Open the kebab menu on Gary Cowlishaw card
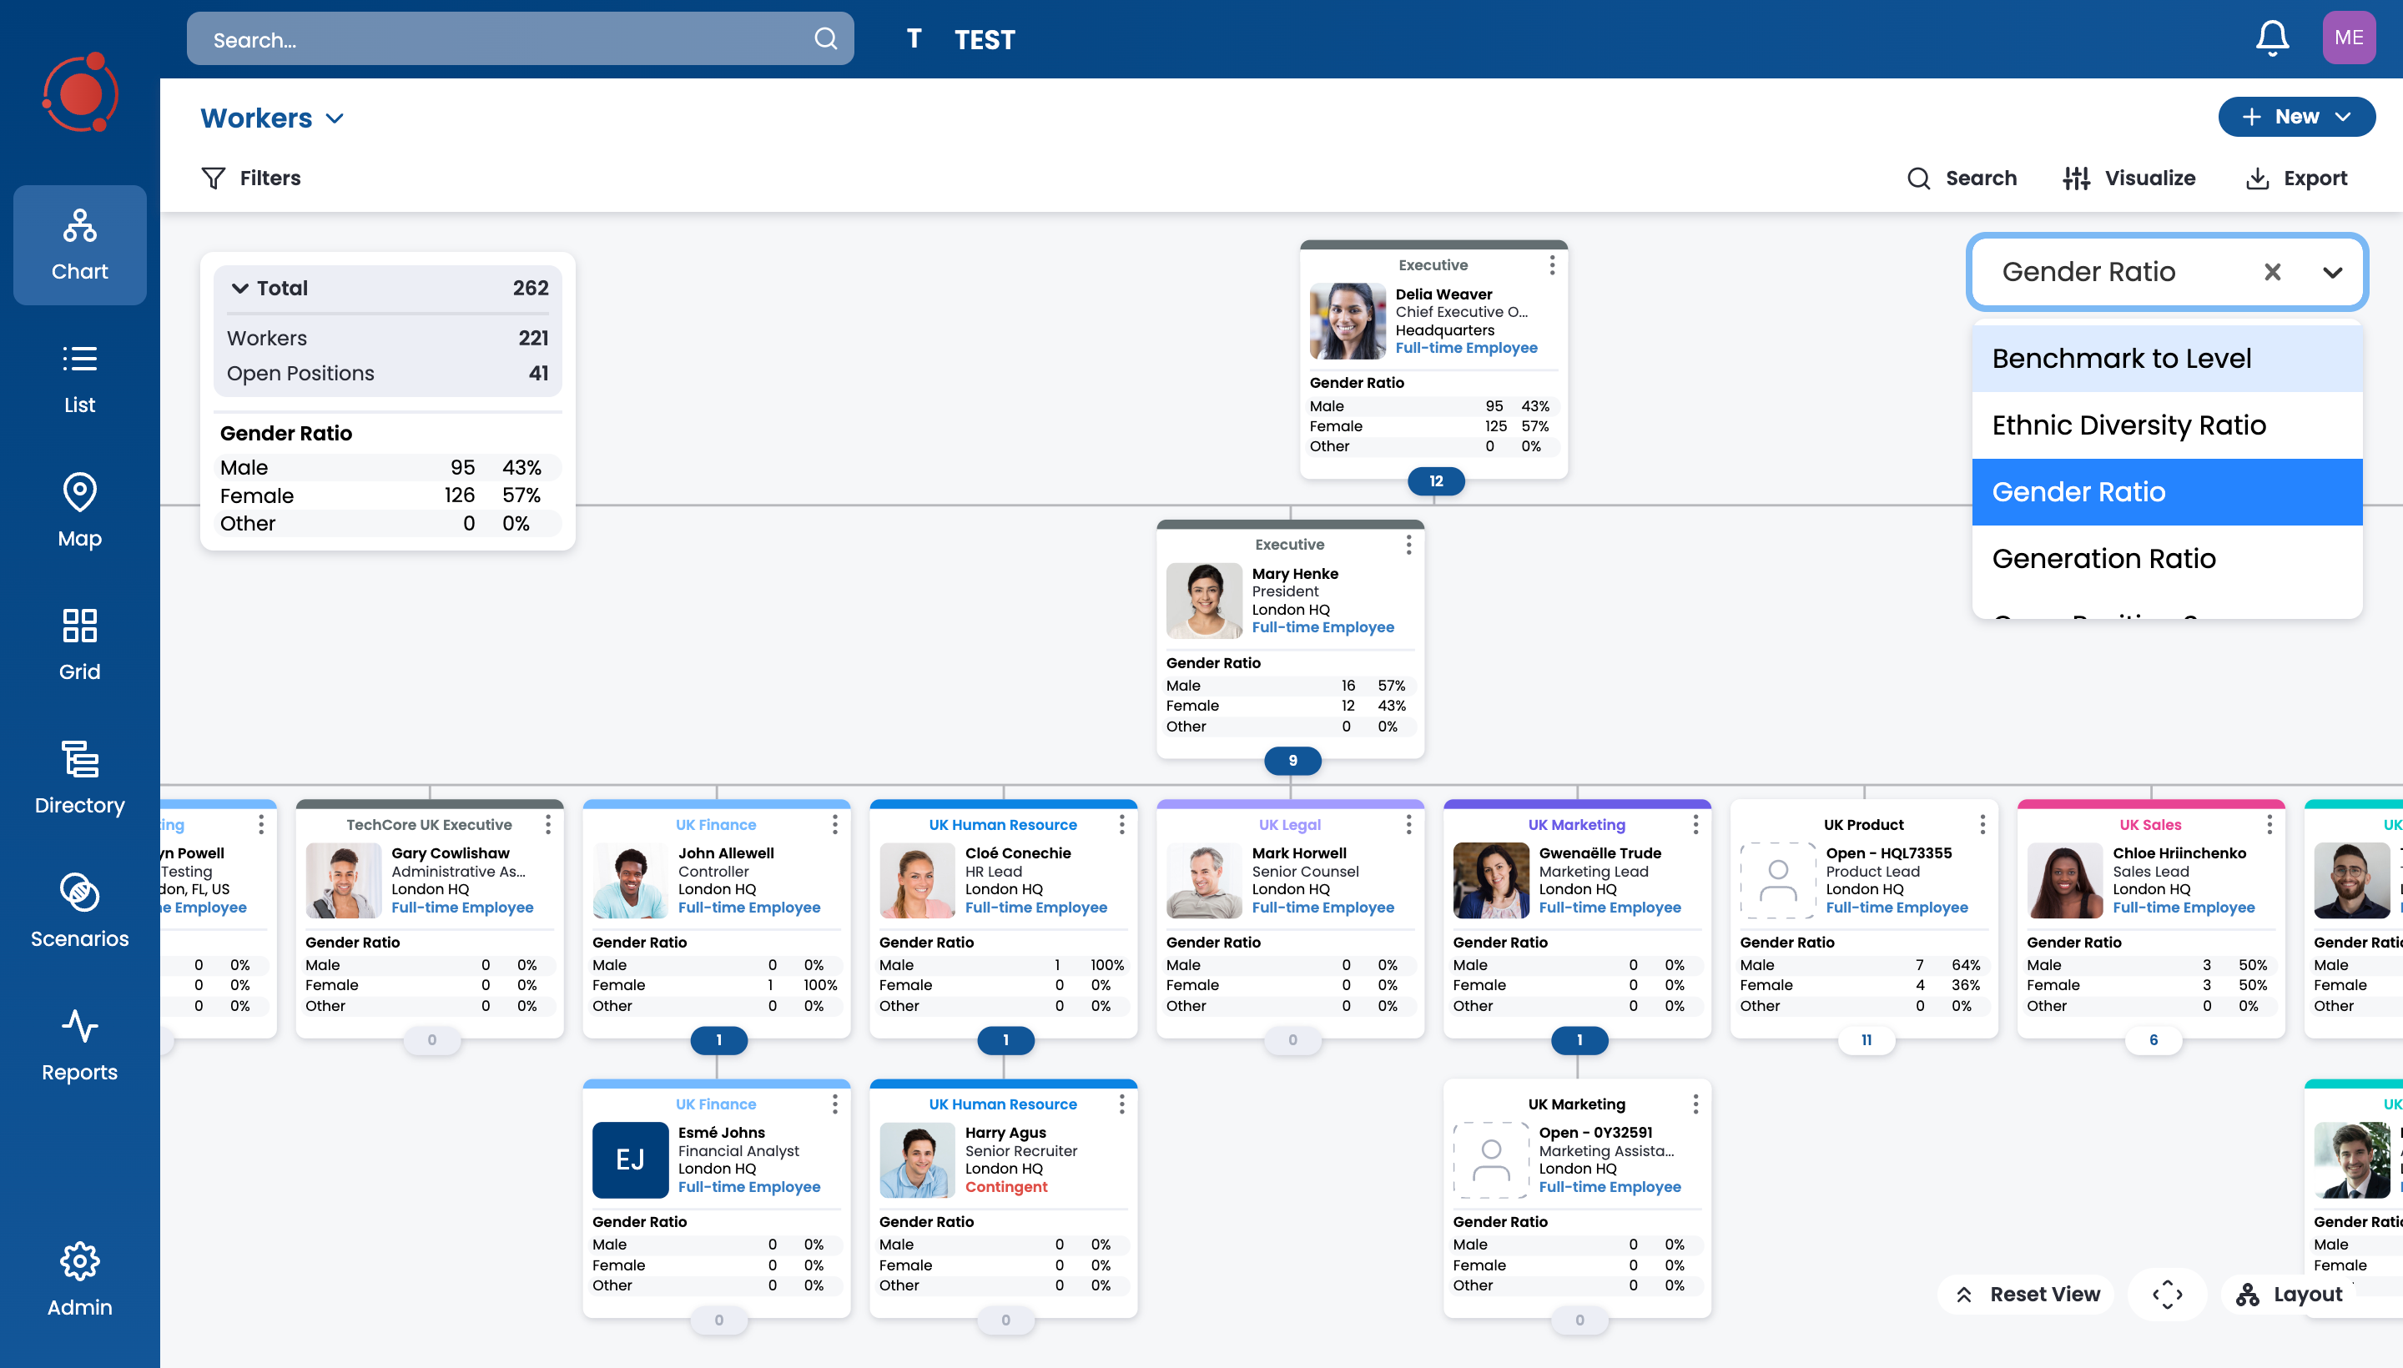This screenshot has width=2403, height=1368. pos(548,824)
